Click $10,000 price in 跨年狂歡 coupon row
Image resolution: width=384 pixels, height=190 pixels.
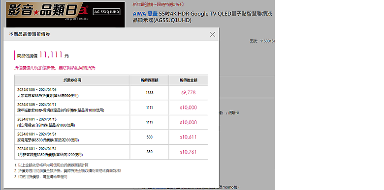[189, 108]
